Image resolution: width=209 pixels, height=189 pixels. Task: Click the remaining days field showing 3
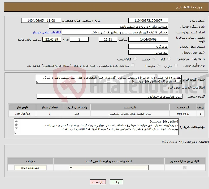click(x=79, y=39)
